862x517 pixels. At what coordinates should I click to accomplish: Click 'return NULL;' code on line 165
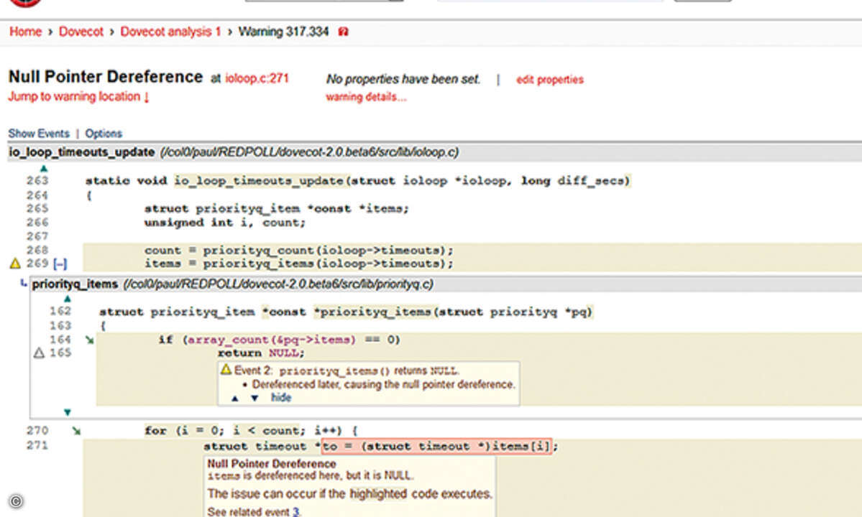[260, 353]
